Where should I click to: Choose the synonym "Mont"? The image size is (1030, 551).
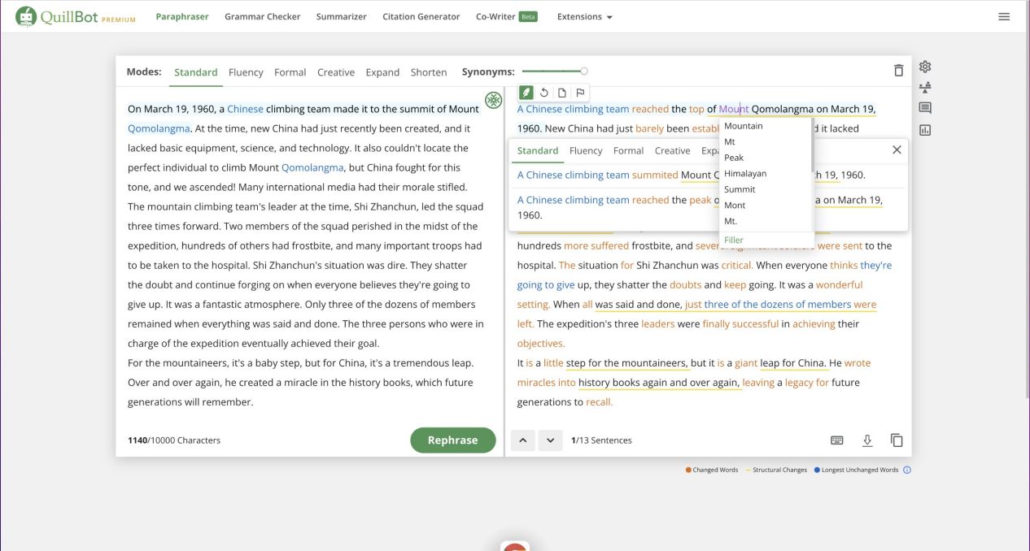pos(735,205)
